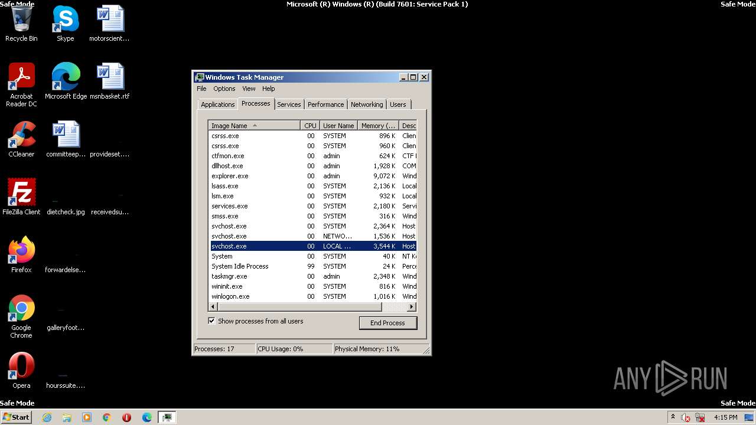This screenshot has height=425, width=756.
Task: Click the network tray icon
Action: tap(700, 417)
